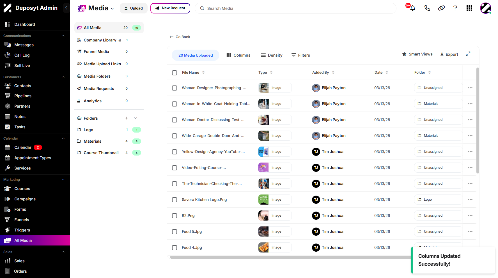
Task: Open row options for Video-Editing-Course
Action: (x=470, y=168)
